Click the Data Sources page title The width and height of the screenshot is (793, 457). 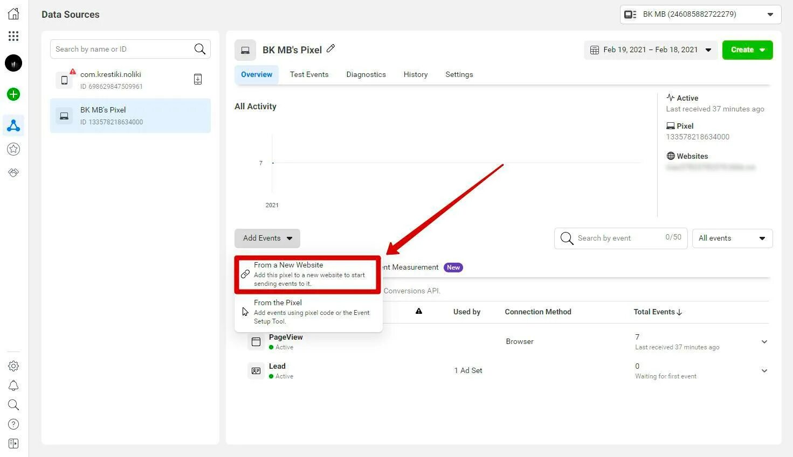click(x=71, y=15)
